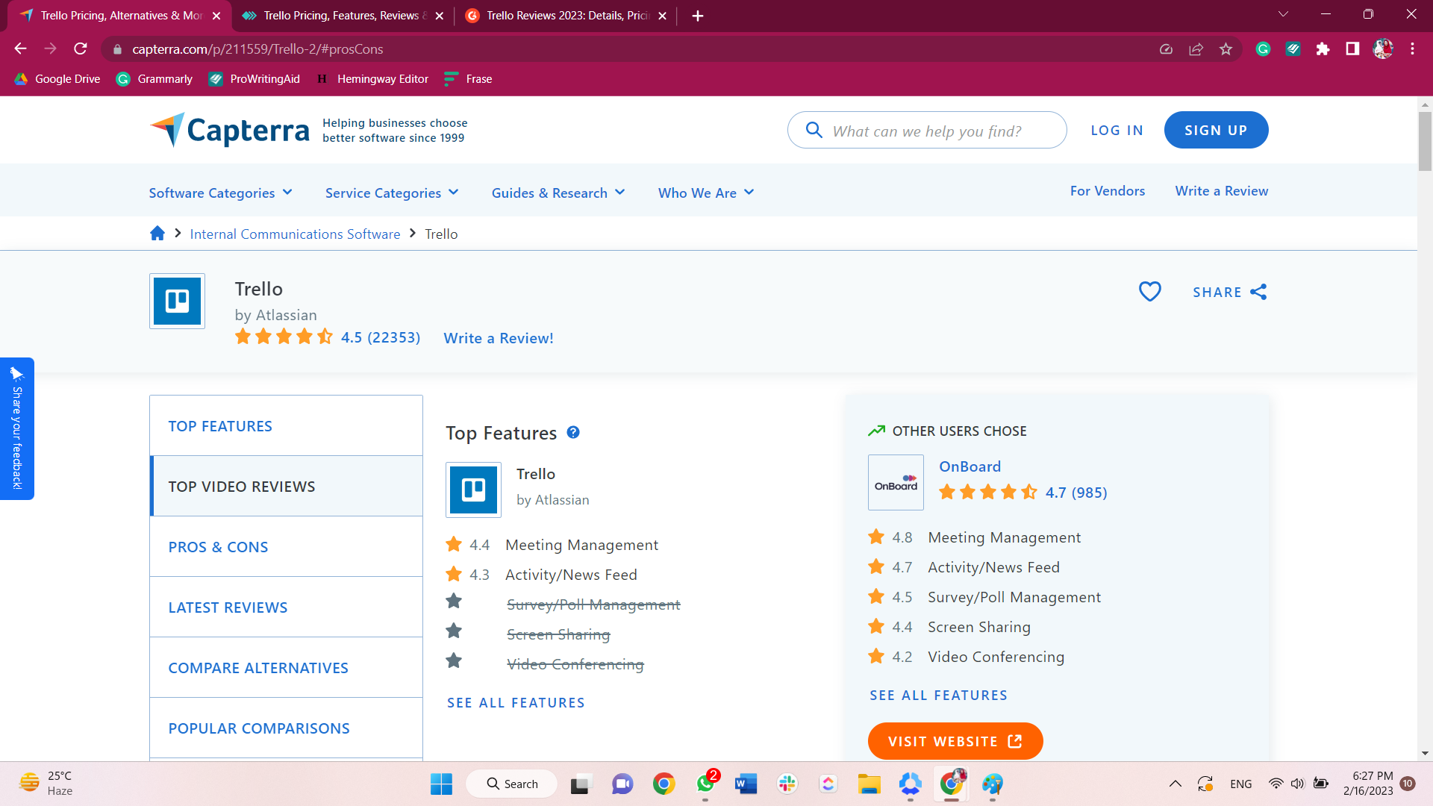
Task: Click the Write a Review! link
Action: 498,338
